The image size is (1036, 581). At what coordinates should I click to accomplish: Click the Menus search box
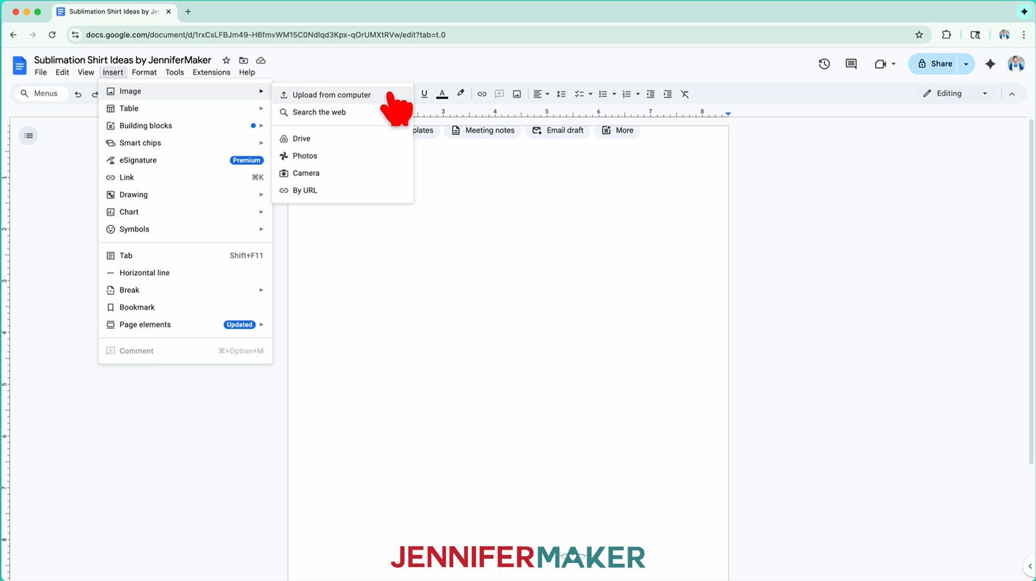pos(40,93)
